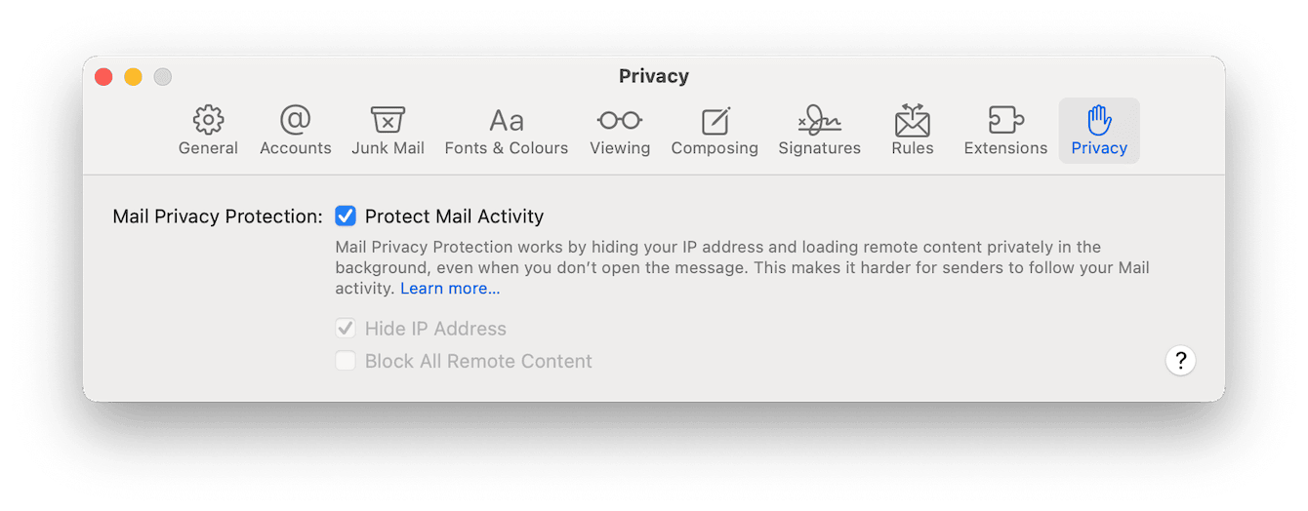
Task: Select the Privacy hand icon
Action: pyautogui.click(x=1099, y=121)
